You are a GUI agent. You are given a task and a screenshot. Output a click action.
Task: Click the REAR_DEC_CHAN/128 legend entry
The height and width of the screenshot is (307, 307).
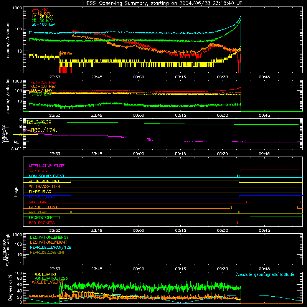click(51, 247)
